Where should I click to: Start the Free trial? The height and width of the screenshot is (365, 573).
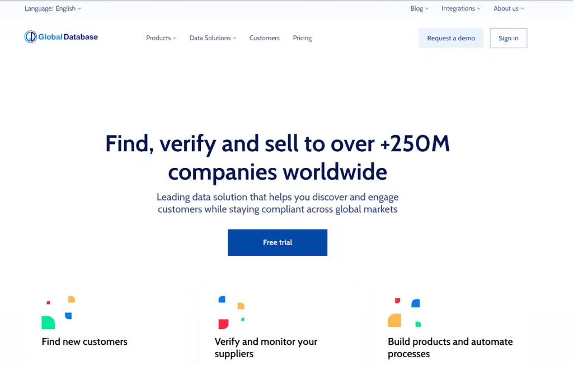pos(278,242)
